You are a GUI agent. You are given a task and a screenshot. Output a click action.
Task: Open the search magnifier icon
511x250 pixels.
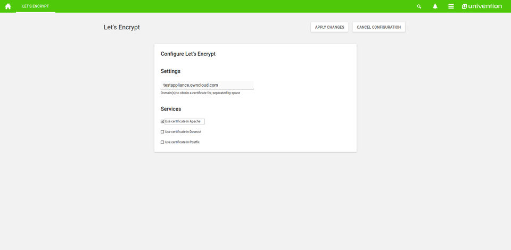tap(419, 6)
